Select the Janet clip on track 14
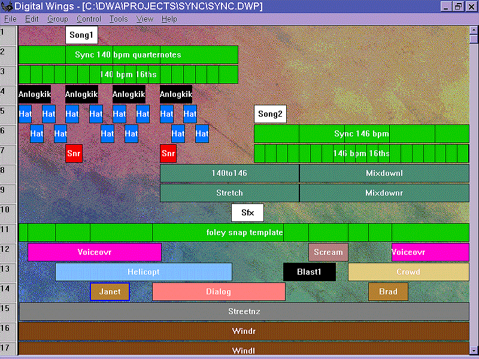Viewport: 479px width, 359px height. pos(110,292)
